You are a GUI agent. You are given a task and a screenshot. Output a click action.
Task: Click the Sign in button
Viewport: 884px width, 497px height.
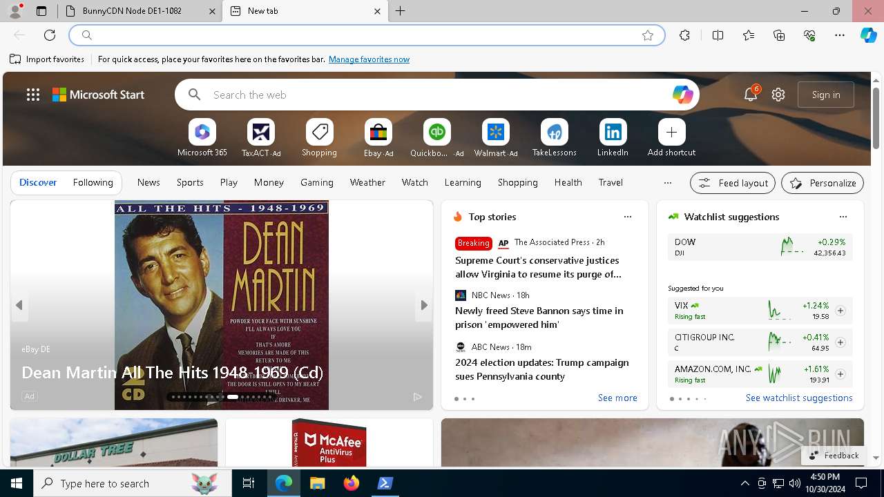[826, 95]
